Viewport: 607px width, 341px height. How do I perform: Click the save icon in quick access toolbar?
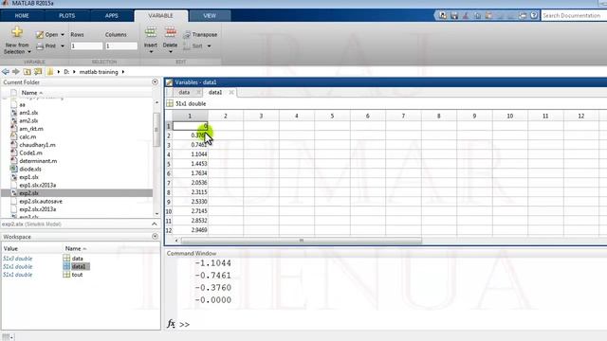pyautogui.click(x=454, y=15)
